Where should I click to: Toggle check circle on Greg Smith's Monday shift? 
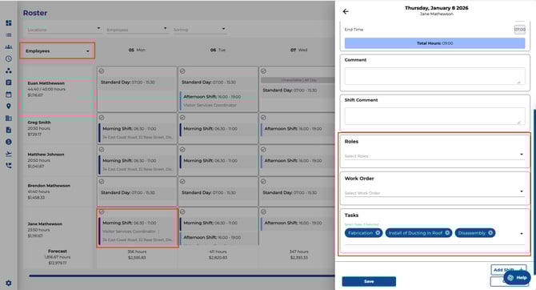pyautogui.click(x=102, y=118)
